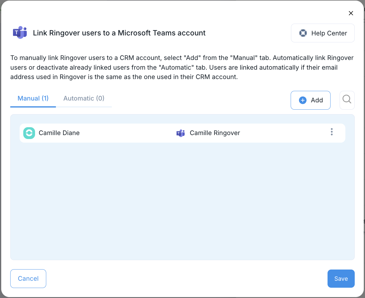Save the user links

point(341,279)
